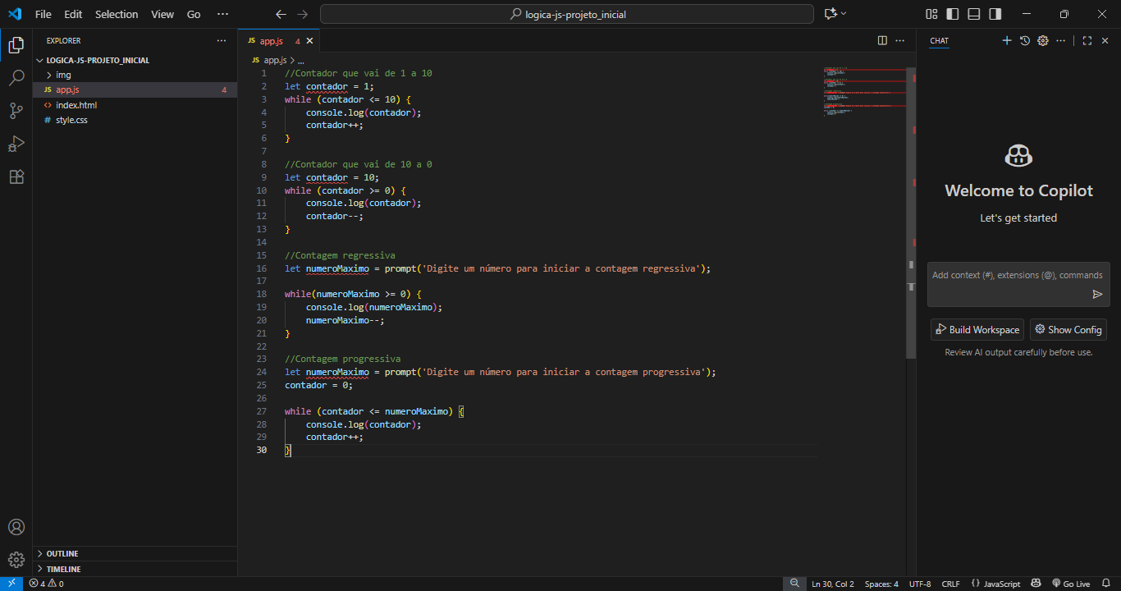Open the Search view in activity bar
The image size is (1121, 591).
click(16, 78)
